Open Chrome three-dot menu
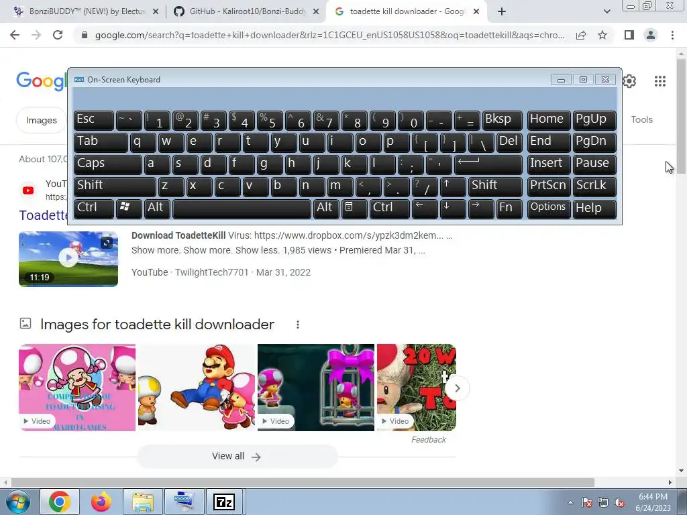The image size is (687, 515). point(672,35)
